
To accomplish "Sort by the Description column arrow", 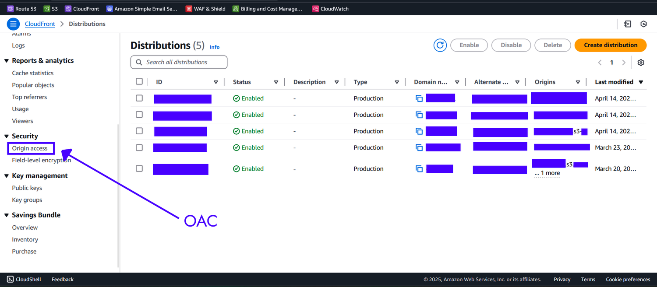I will (x=336, y=82).
